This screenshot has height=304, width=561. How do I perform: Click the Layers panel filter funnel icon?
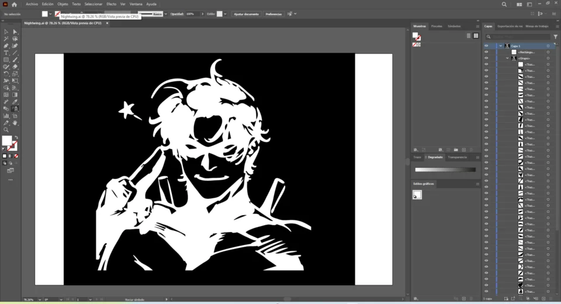555,36
